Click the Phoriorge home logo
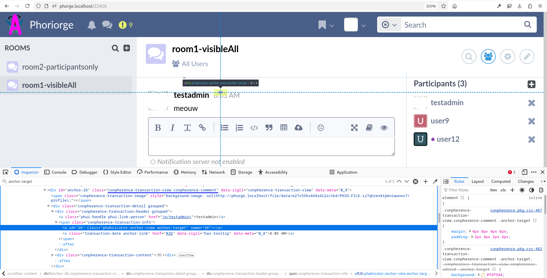Screen dimensions: 547x278 point(40,25)
